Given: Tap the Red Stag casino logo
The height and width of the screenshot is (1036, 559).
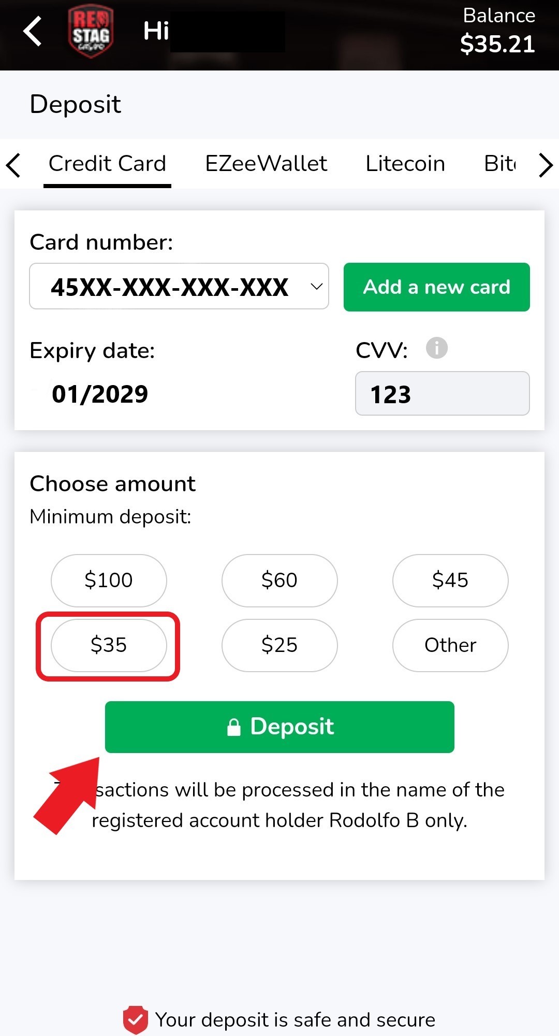Looking at the screenshot, I should click(91, 32).
